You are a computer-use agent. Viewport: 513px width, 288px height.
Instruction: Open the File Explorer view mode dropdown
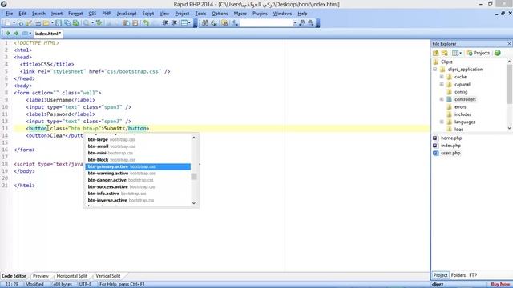pos(460,53)
